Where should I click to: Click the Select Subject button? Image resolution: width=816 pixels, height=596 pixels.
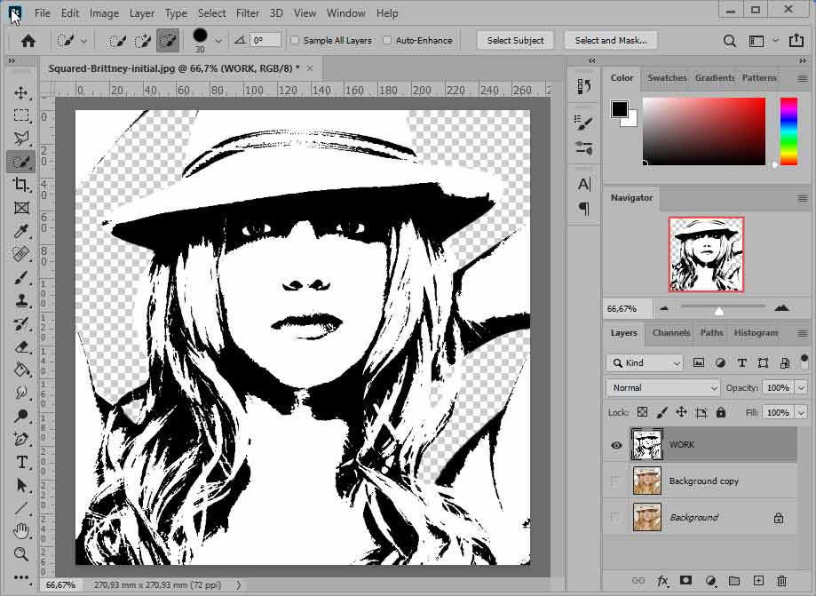[515, 40]
